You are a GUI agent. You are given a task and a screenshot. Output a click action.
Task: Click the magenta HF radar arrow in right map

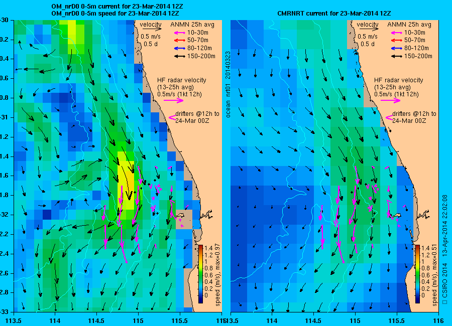coord(390,100)
